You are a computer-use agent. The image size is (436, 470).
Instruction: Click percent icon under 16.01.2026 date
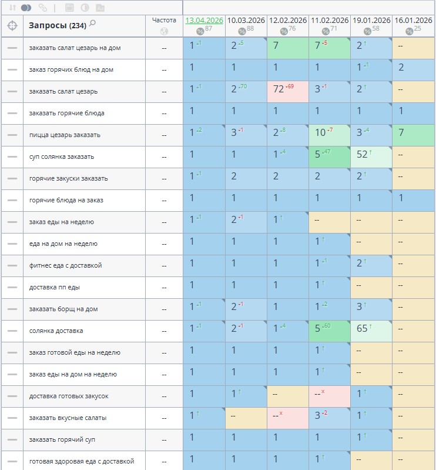[x=410, y=31]
